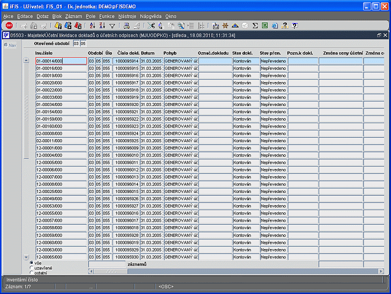Click the question mark help icon
Screen dimensions: 391x294
pyautogui.click(x=295, y=25)
